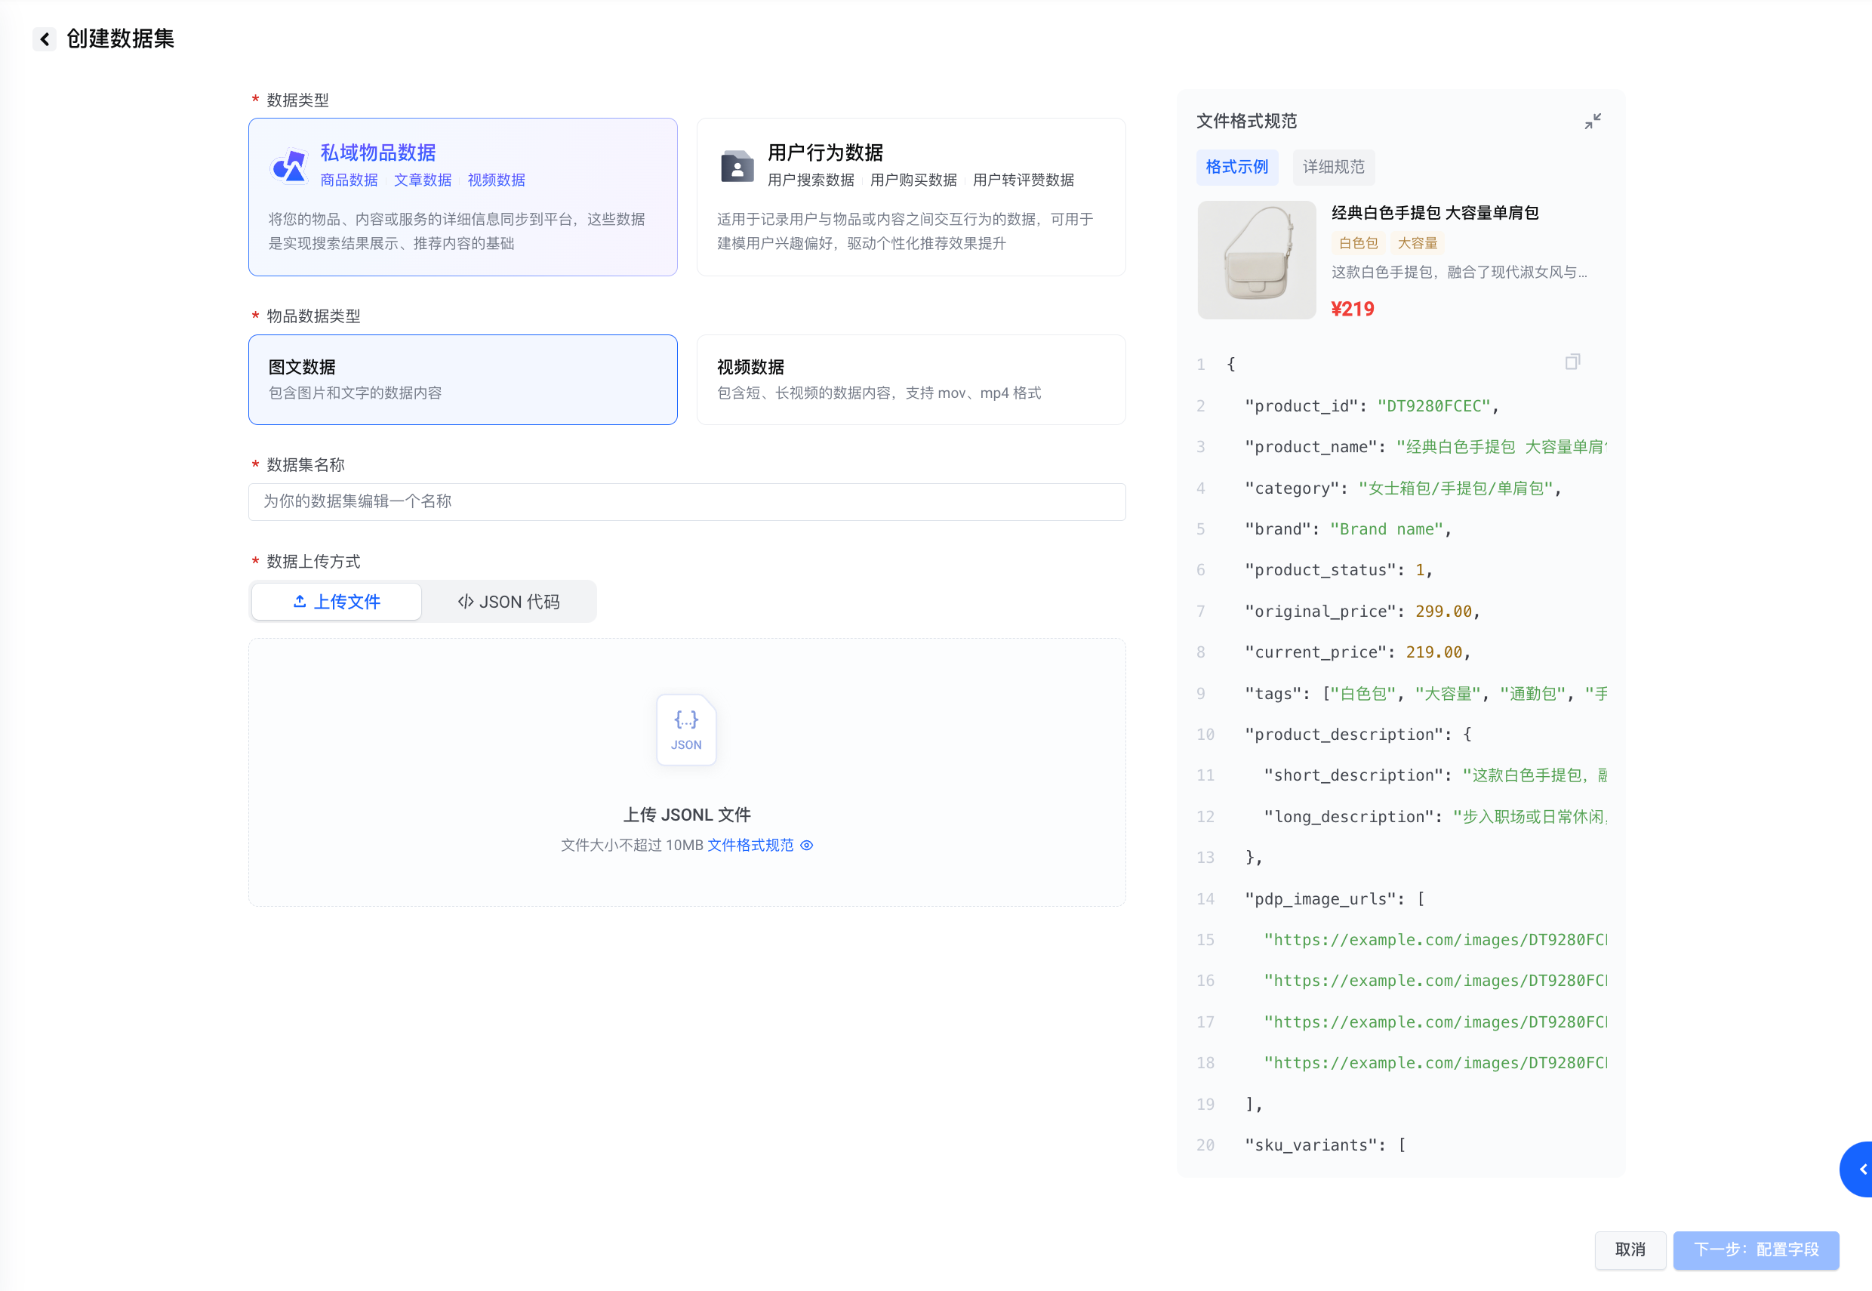Expand the blue side drawer arrow
Screen dimensions: 1872x1291
coord(1860,1169)
